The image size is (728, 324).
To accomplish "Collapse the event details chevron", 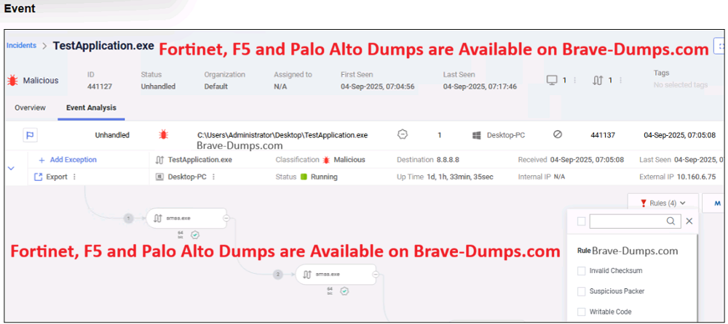I will click(11, 168).
